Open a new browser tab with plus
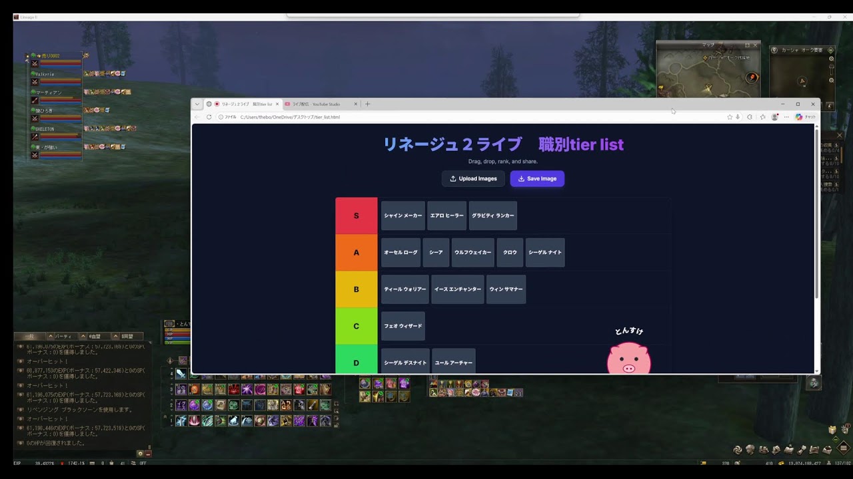The image size is (853, 479). point(367,104)
